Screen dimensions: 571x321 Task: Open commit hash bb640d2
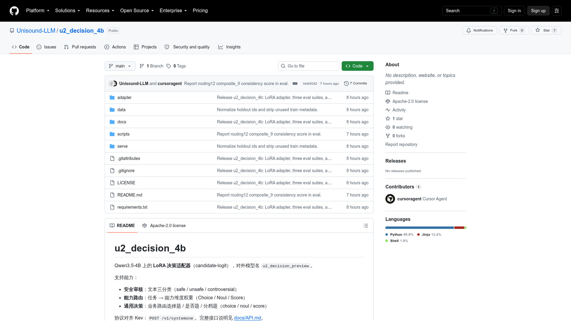310,84
